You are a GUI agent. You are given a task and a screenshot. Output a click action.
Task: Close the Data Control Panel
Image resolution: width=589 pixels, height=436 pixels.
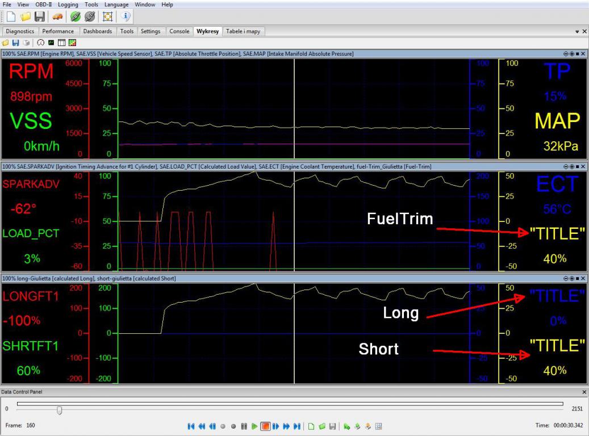point(584,392)
